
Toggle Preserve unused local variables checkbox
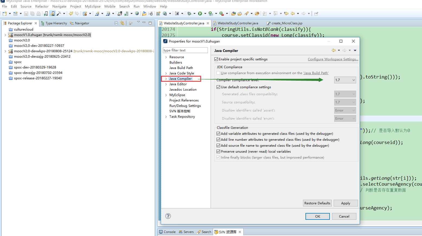coord(218,151)
